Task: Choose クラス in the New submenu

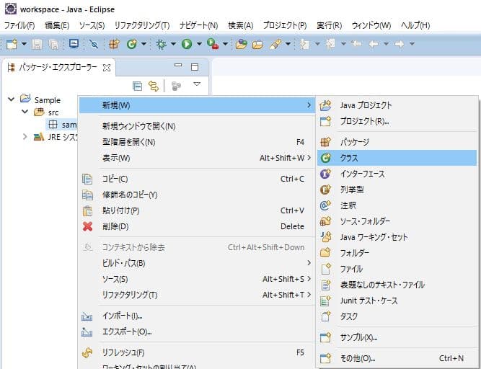Action: tap(349, 157)
